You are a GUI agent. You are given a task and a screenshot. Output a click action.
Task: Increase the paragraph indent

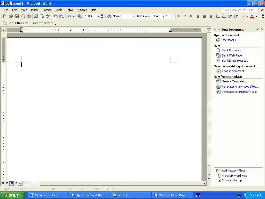pyautogui.click(x=236, y=16)
